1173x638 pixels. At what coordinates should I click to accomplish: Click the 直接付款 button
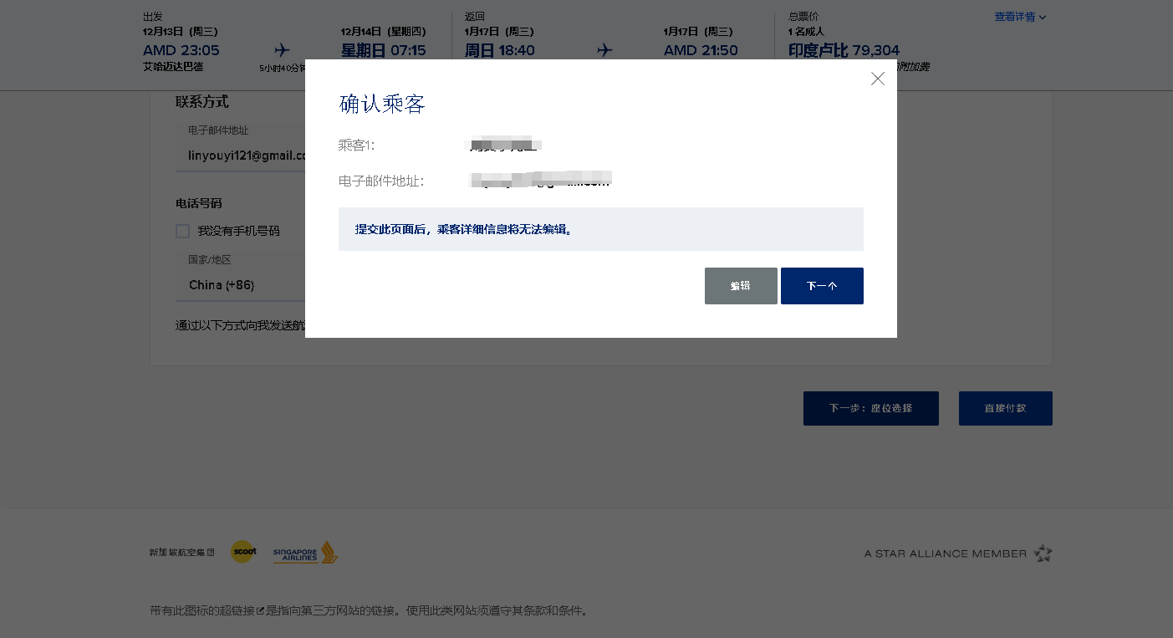click(x=1005, y=408)
